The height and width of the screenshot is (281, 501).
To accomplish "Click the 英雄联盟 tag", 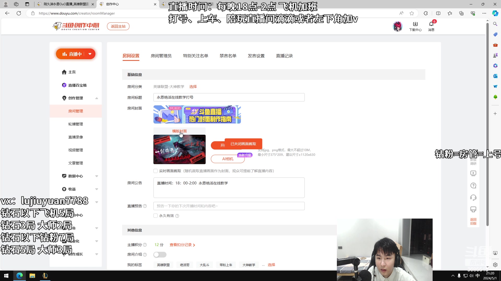I will coord(163,265).
